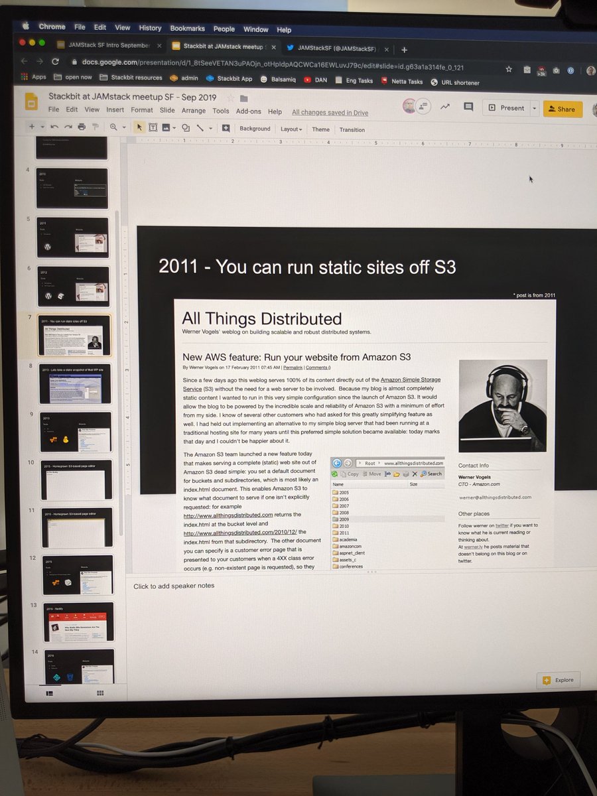The width and height of the screenshot is (597, 796).
Task: Switch to grid view
Action: point(100,693)
